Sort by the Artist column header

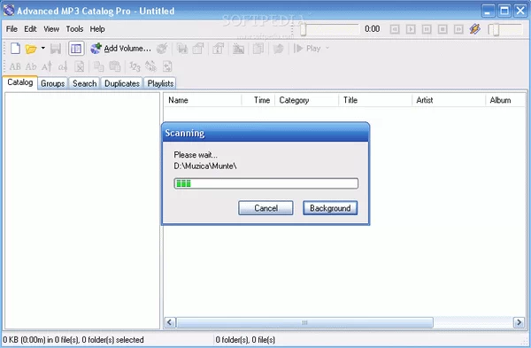449,100
